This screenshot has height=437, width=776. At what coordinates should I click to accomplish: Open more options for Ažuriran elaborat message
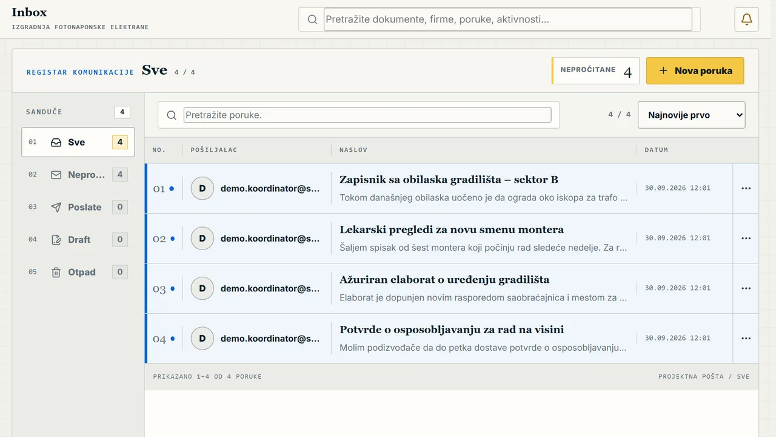tap(746, 288)
